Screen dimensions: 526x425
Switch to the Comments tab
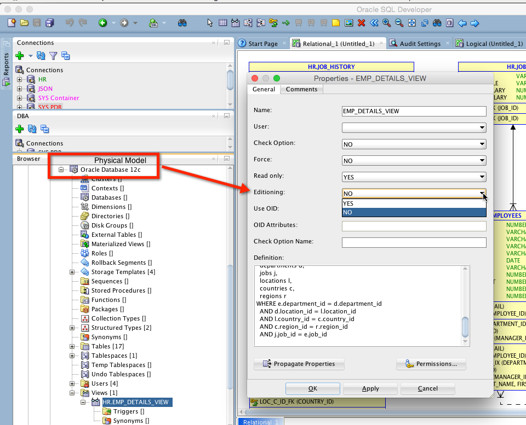(x=301, y=89)
